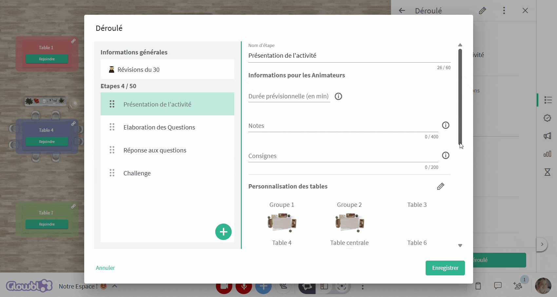Viewport: 557px width, 297px height.
Task: Click the vertical scrollbar of the step form
Action: point(460,96)
